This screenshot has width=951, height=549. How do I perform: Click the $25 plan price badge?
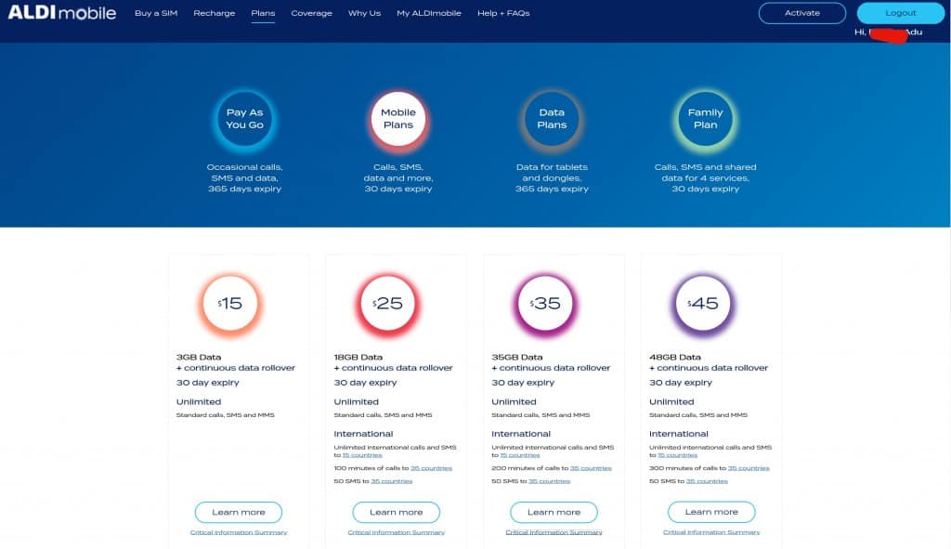tap(388, 304)
